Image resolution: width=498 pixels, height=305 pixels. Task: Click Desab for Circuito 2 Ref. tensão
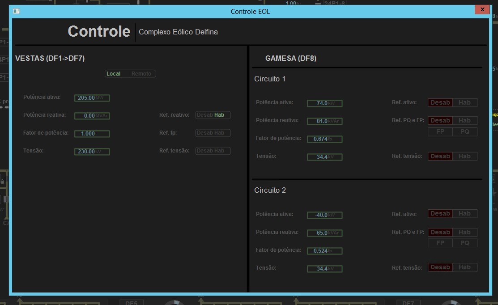pos(440,267)
